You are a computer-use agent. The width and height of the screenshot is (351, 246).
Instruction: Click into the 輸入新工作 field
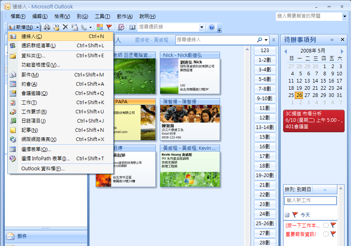click(x=310, y=200)
